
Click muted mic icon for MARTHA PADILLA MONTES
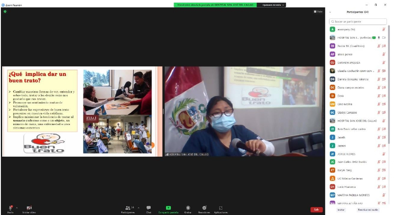tap(384, 195)
